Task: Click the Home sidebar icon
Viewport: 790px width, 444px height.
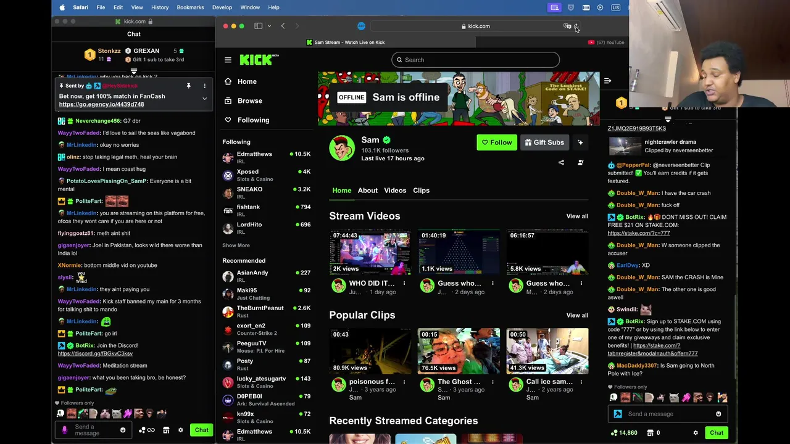Action: pos(228,81)
